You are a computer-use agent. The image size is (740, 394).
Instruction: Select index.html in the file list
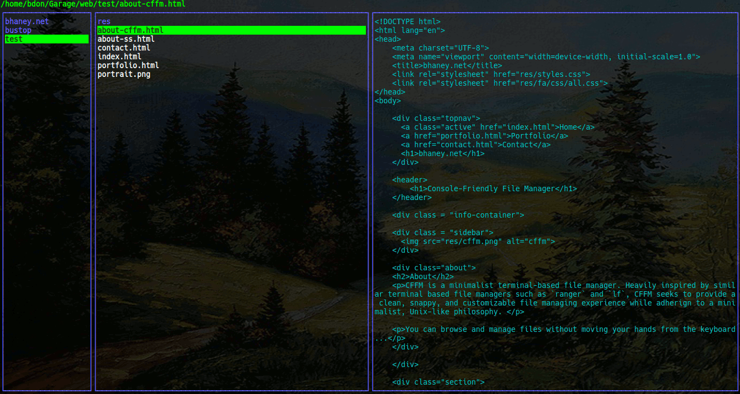point(119,57)
